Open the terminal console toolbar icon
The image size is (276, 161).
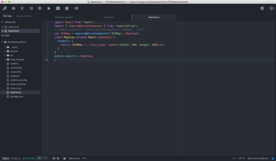click(x=58, y=8)
